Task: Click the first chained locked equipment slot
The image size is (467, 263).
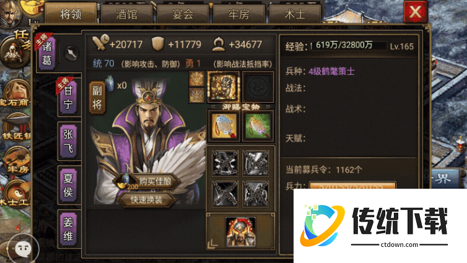Action: 225,163
